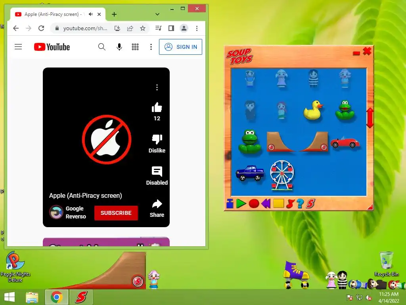406x305 pixels.
Task: Click the YouTube search magnifier
Action: point(102,47)
